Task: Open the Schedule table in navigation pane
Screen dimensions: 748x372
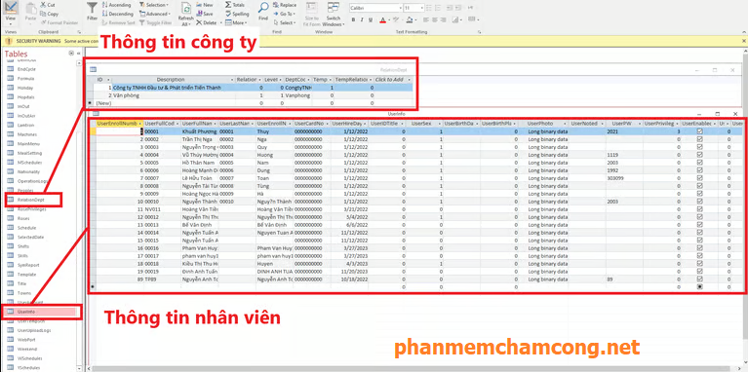Action: coord(27,228)
